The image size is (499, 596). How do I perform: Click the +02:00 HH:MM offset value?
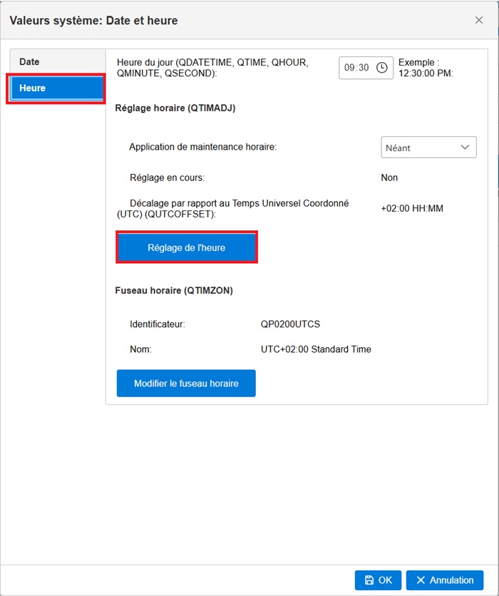(412, 208)
